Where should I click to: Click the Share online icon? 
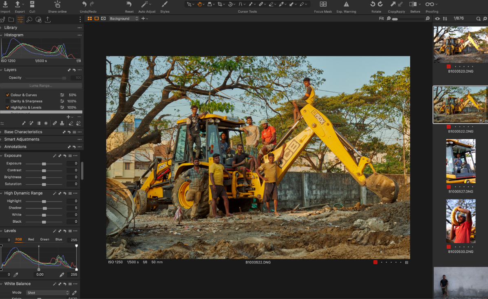point(57,4)
